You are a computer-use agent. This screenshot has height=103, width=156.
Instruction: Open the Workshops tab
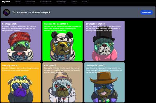[x=61, y=2]
